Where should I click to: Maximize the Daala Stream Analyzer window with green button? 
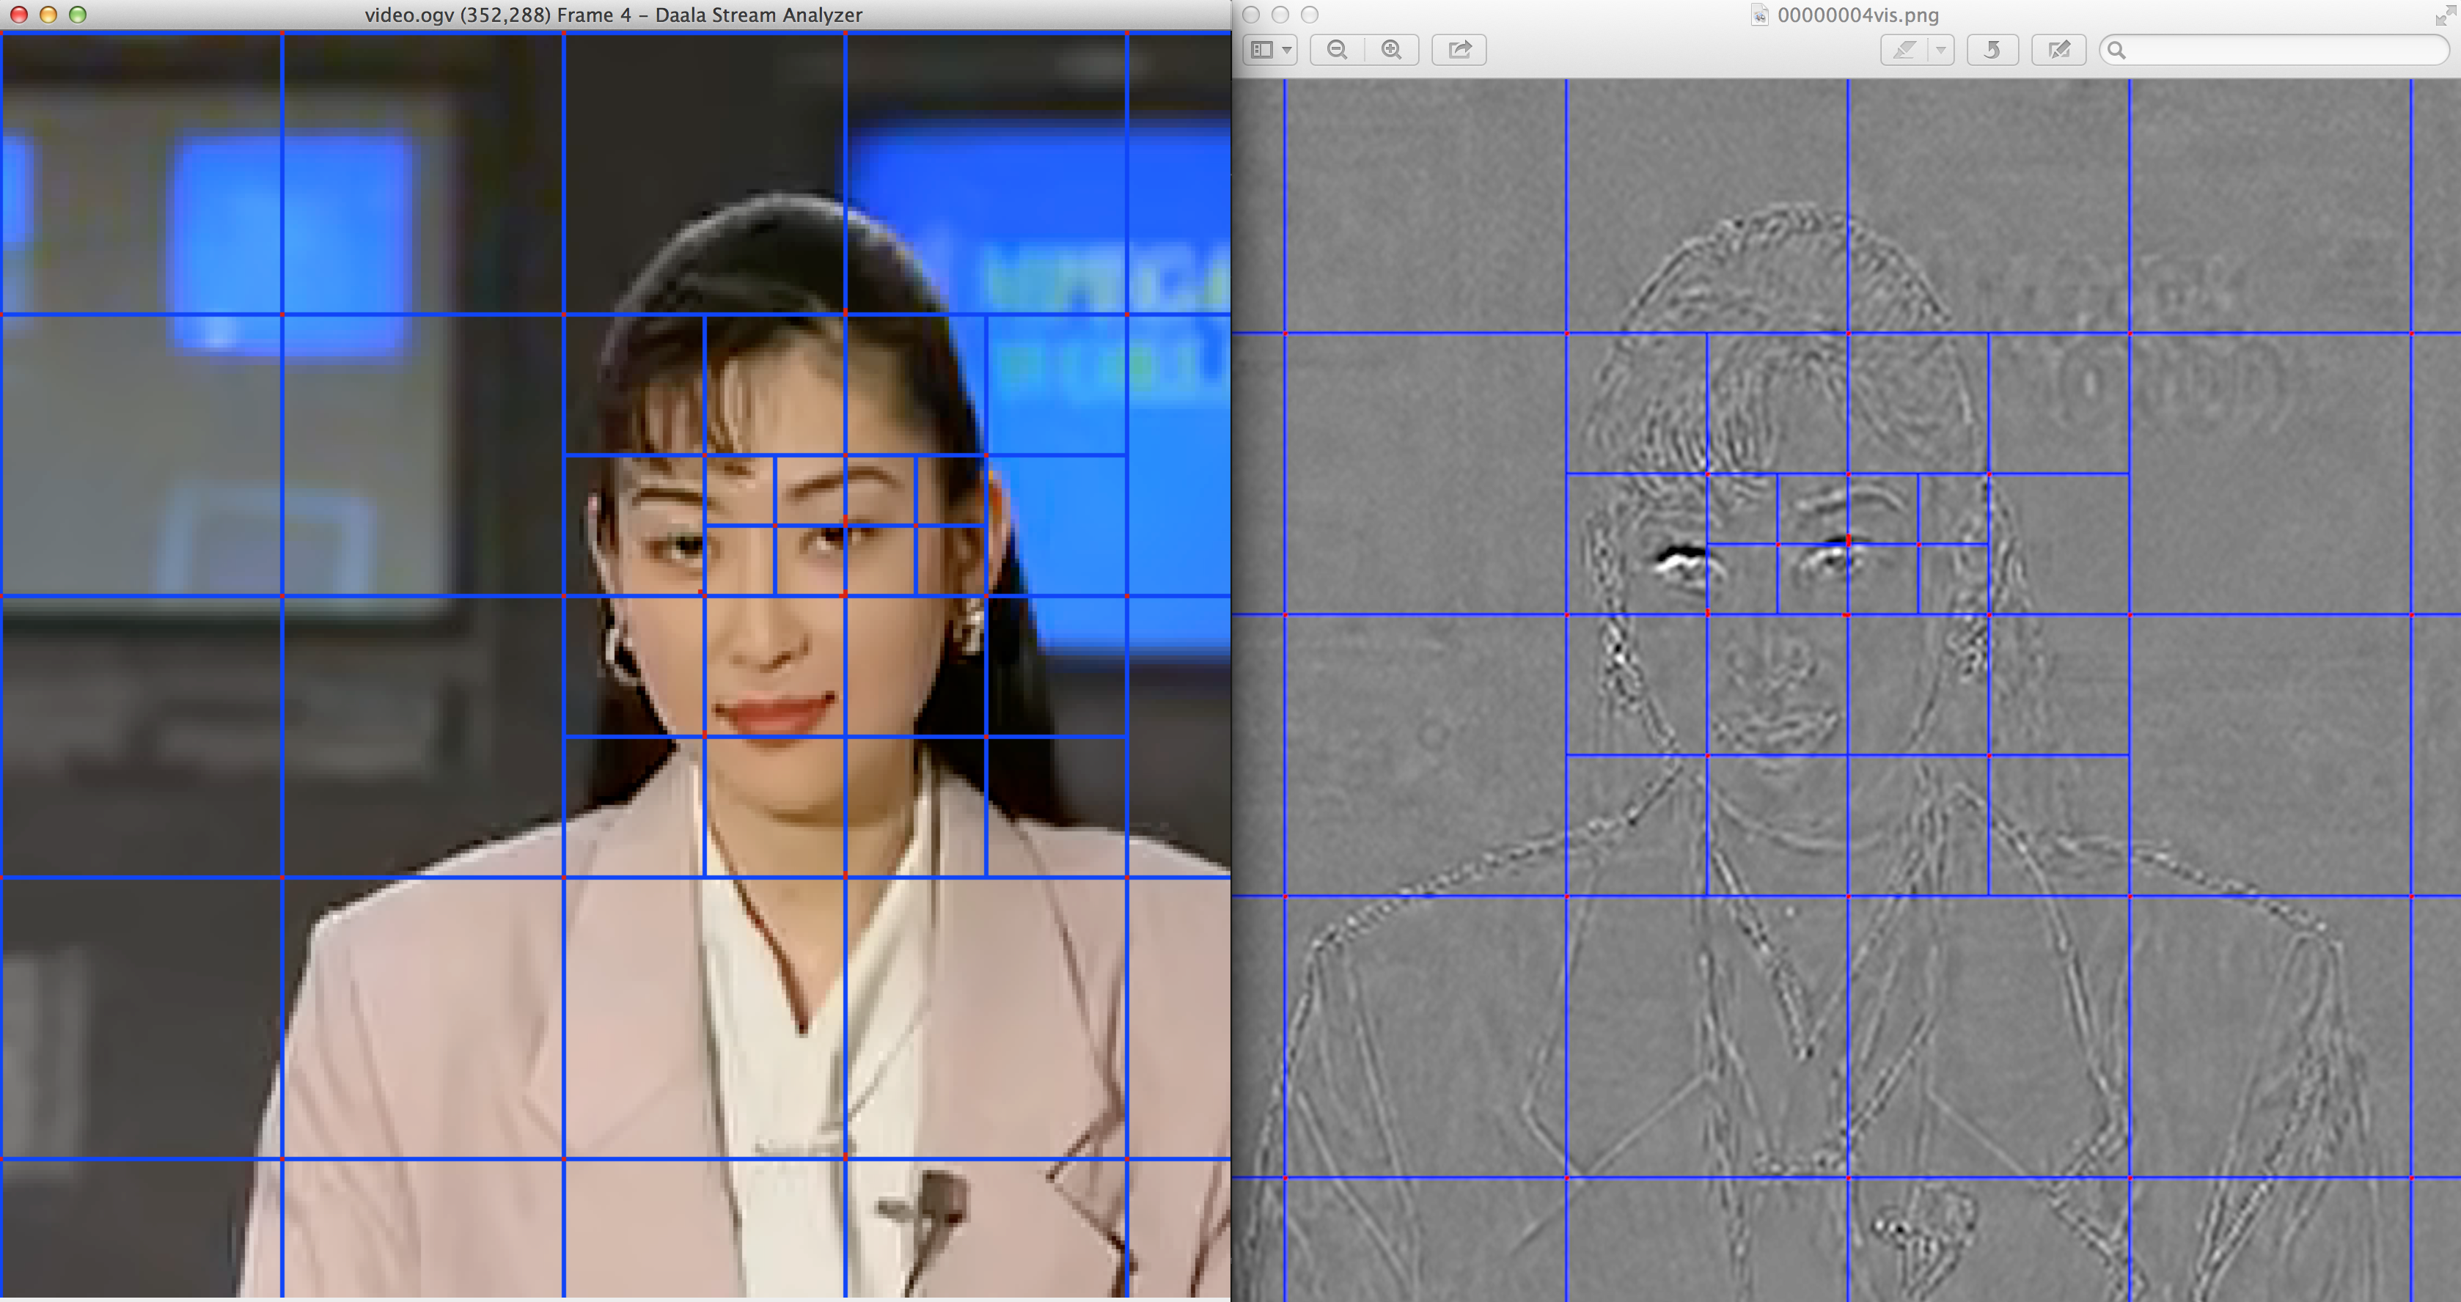point(78,15)
